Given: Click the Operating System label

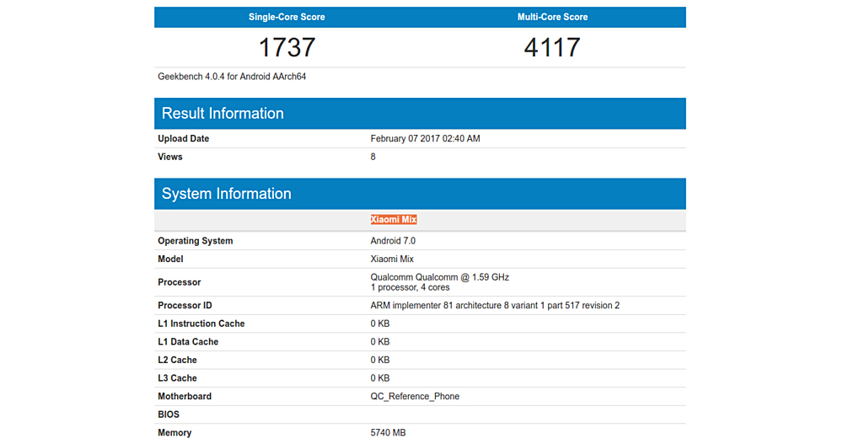Looking at the screenshot, I should click(196, 241).
